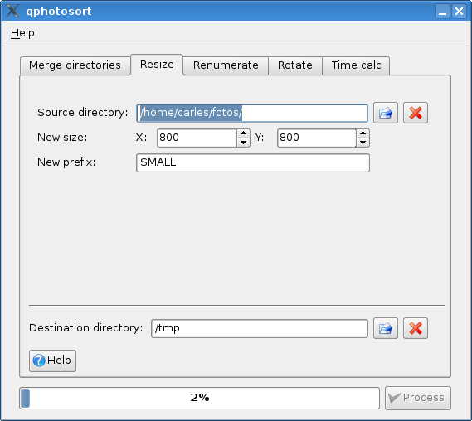Browse for source directory folder icon
Image resolution: width=472 pixels, height=421 pixels.
385,113
